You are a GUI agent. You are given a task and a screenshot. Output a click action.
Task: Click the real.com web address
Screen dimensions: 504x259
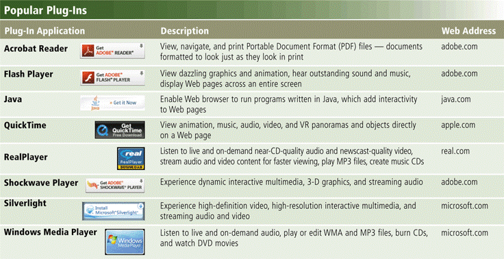455,151
